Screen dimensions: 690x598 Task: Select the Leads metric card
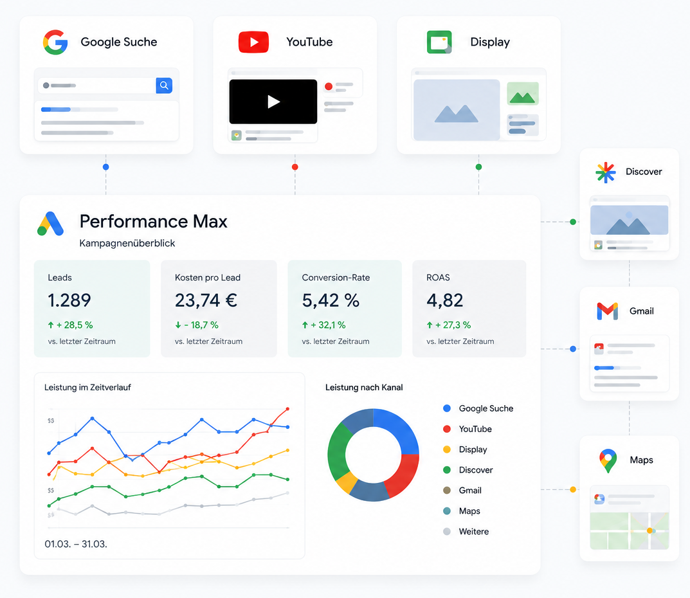(92, 309)
